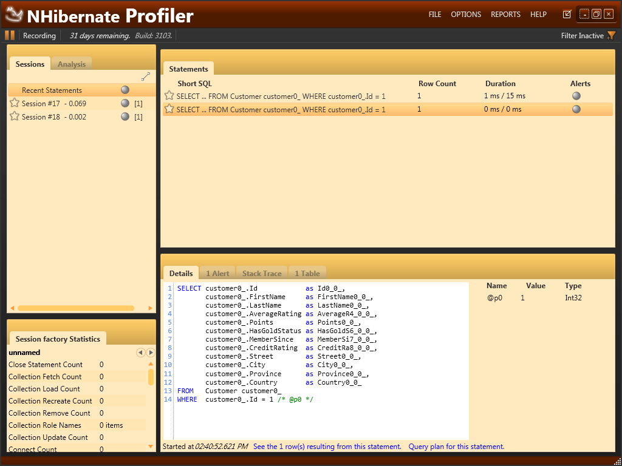Select the Sessions tab
The width and height of the screenshot is (622, 466).
(30, 64)
